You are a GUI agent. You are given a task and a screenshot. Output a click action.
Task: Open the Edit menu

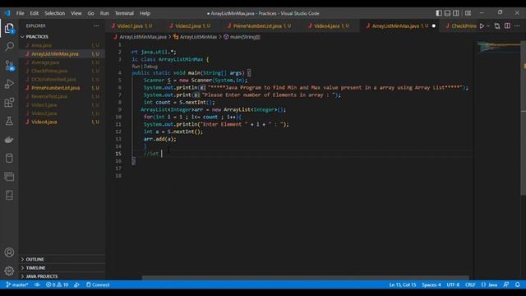34,13
